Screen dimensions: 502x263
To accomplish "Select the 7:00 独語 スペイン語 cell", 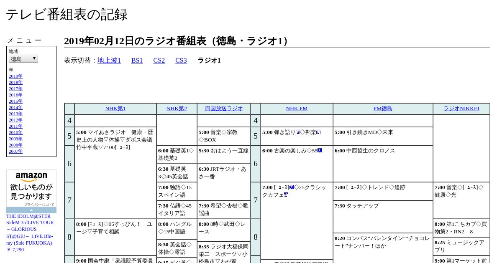I will coord(177,191).
